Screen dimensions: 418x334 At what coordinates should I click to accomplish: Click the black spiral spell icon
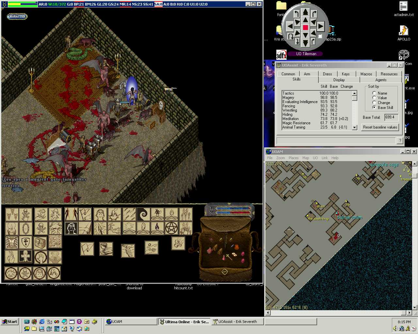(x=143, y=214)
